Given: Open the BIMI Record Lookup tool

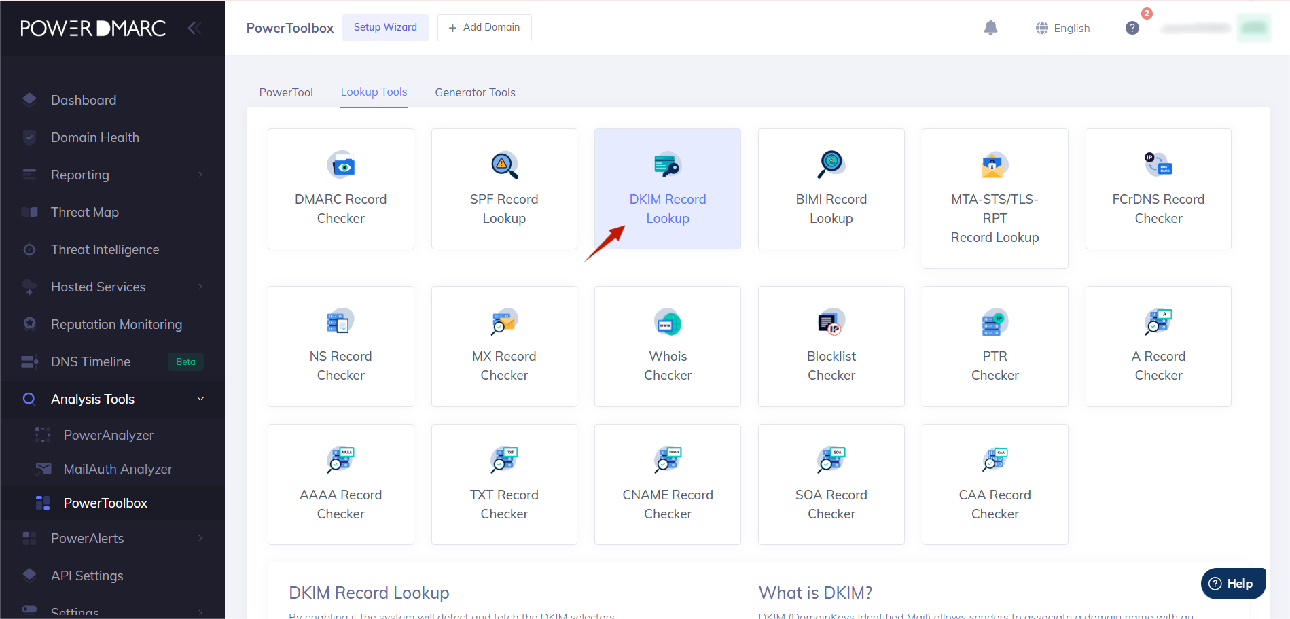Looking at the screenshot, I should click(x=831, y=189).
